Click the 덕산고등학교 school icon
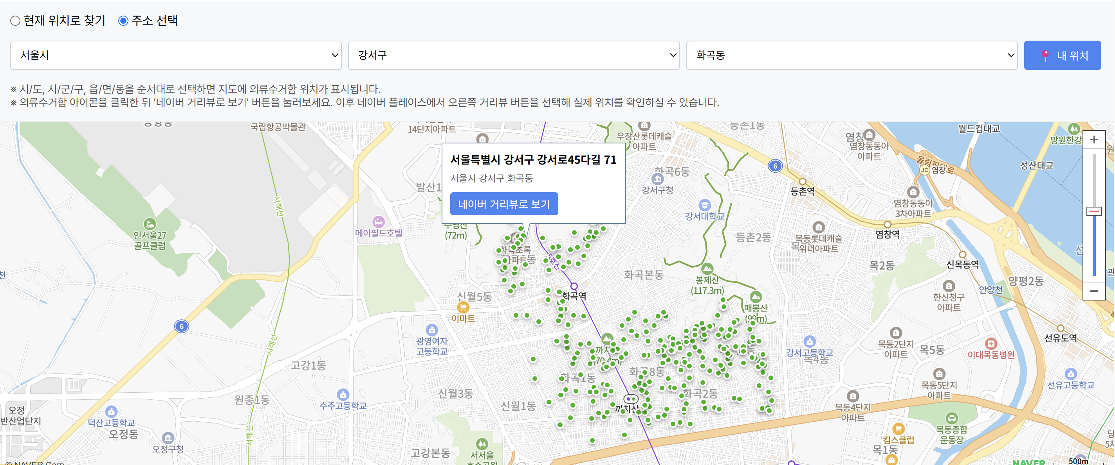This screenshot has width=1115, height=465. tap(111, 411)
